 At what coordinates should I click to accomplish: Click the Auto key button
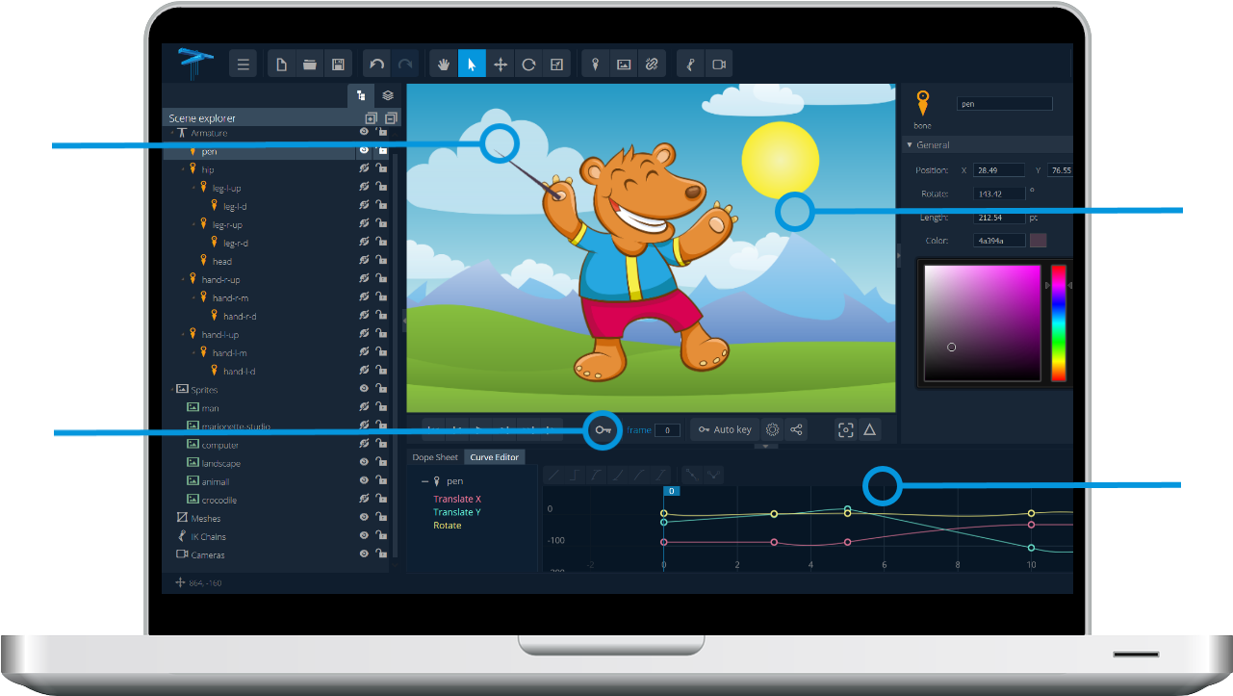(x=725, y=429)
